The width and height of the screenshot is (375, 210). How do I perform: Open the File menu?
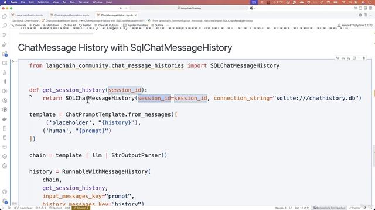(23, 2)
